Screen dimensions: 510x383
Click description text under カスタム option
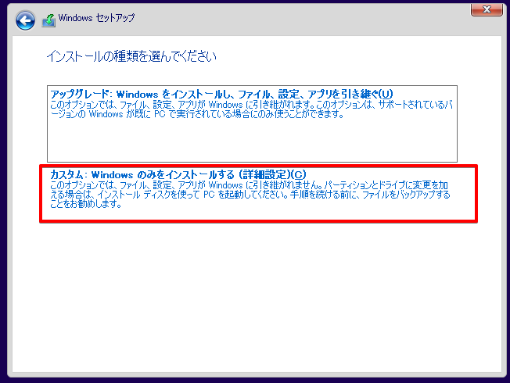pyautogui.click(x=250, y=195)
